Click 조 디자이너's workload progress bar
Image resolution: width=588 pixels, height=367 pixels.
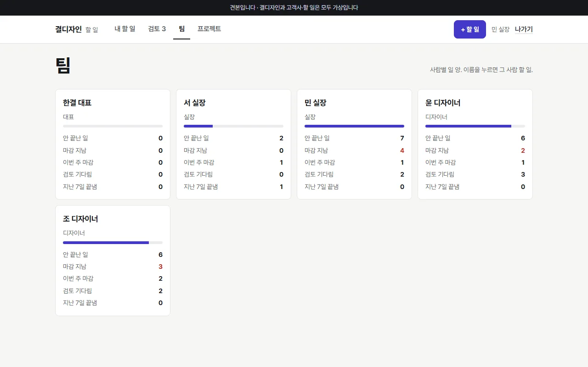(113, 242)
